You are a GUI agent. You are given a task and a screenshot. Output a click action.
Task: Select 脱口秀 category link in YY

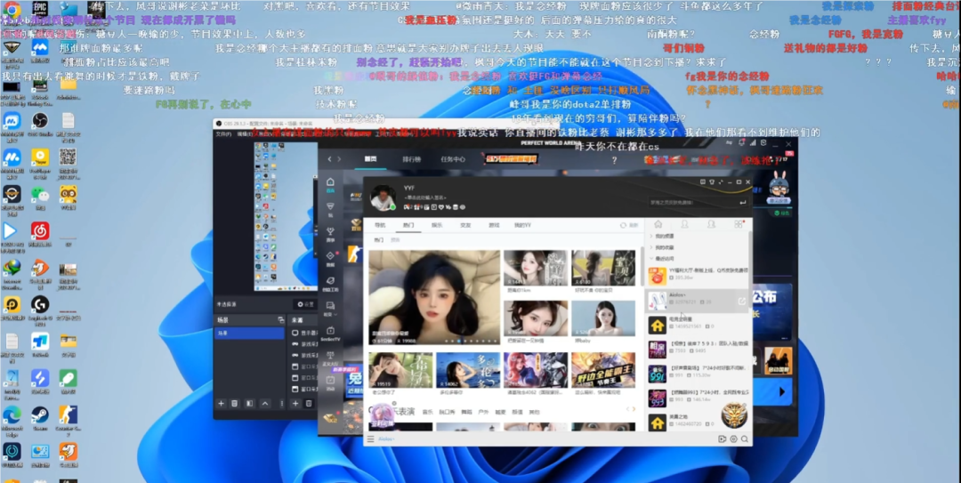tap(448, 413)
